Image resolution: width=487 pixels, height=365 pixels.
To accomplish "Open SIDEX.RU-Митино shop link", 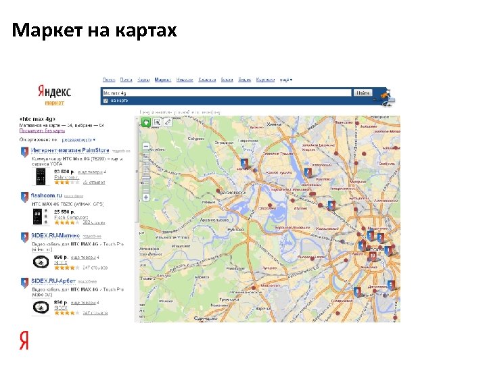I will coord(55,236).
